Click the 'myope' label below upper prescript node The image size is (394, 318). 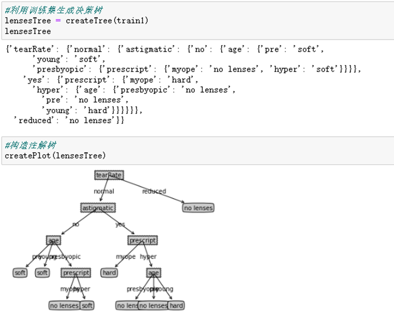tap(126, 257)
